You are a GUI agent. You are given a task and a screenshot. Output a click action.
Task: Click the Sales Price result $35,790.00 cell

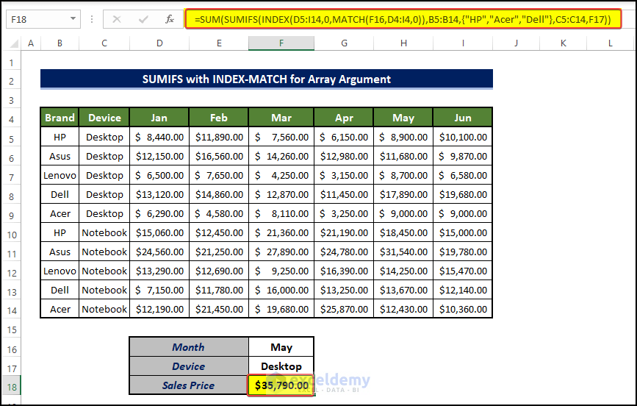point(281,385)
